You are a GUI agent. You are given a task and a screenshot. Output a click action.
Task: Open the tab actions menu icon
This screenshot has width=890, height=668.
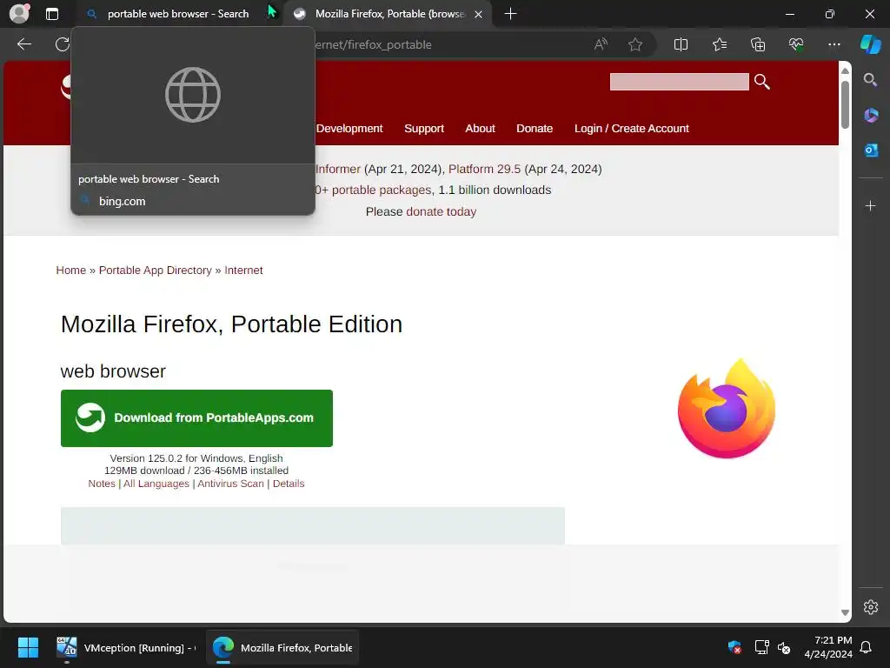(52, 14)
